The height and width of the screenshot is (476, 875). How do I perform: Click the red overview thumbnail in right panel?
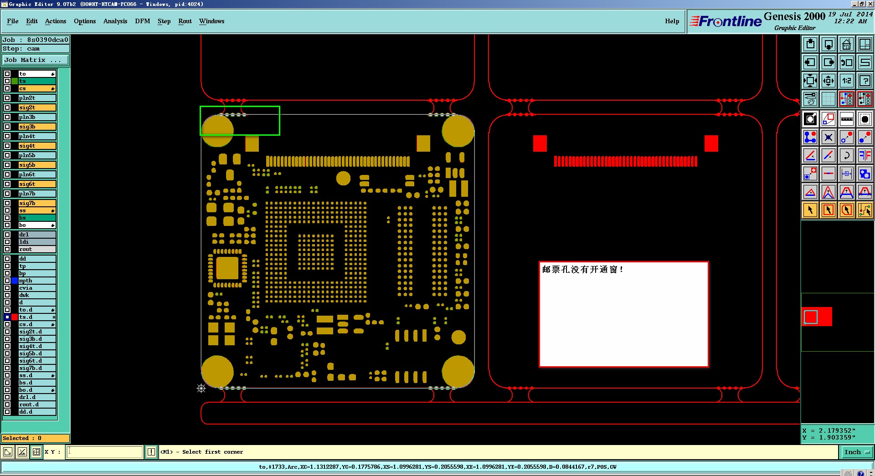pos(817,317)
